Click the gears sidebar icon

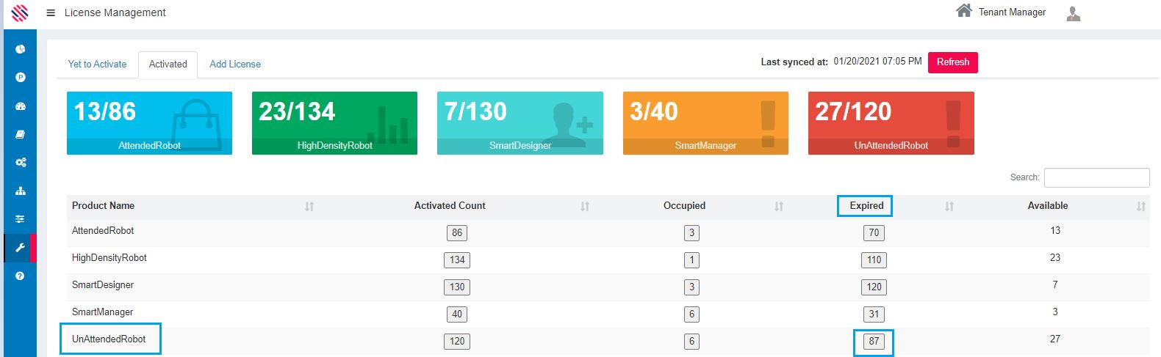click(21, 163)
